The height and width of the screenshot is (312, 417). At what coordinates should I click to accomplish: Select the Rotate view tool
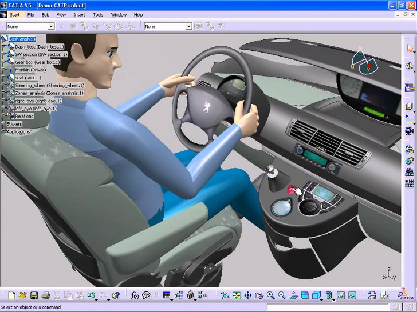[x=259, y=295]
